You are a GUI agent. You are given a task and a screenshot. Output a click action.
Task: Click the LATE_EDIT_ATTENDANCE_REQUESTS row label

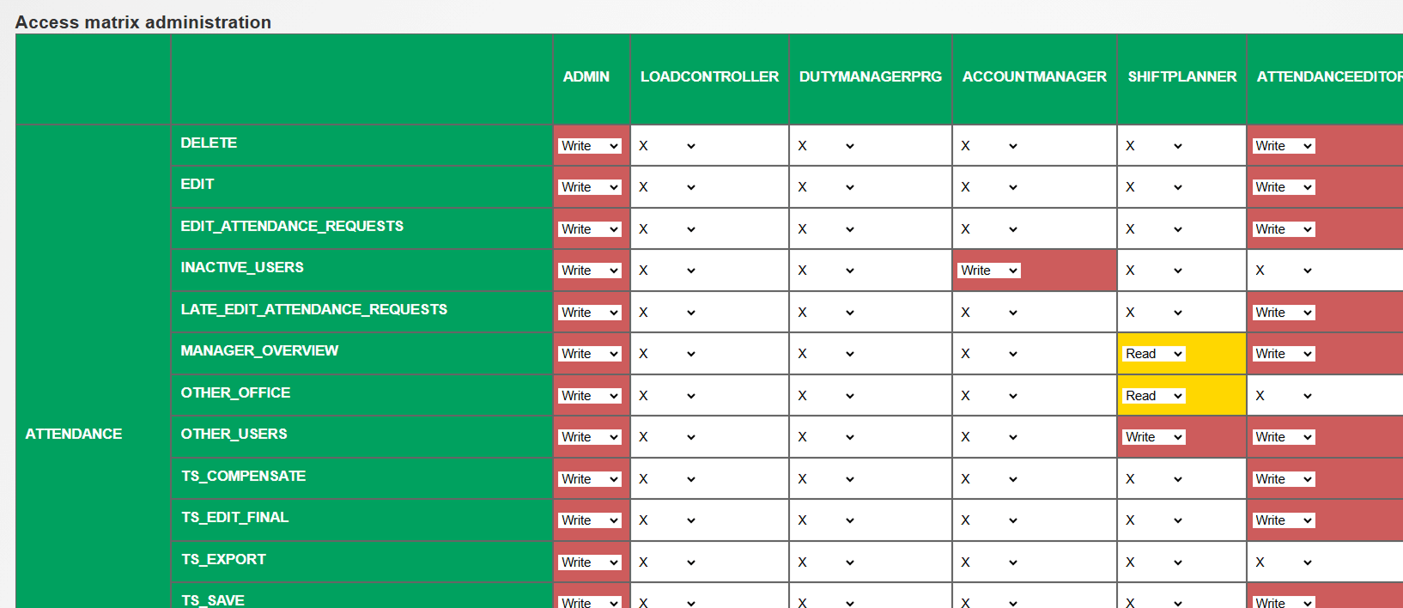point(313,309)
